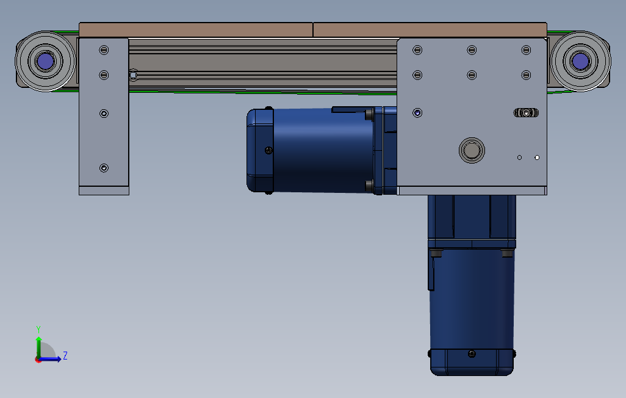This screenshot has width=626, height=398.
Task: Select the gray aluminum extrusion rail
Action: click(263, 63)
